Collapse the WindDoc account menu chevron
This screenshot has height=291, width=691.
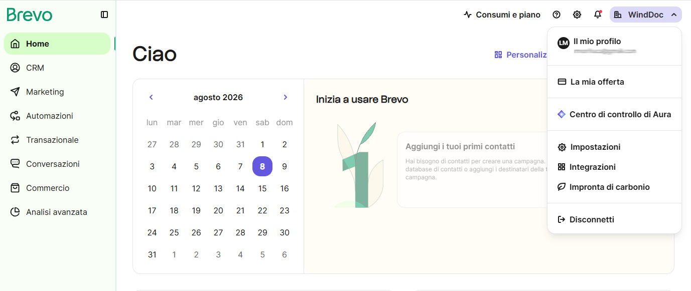pyautogui.click(x=673, y=15)
